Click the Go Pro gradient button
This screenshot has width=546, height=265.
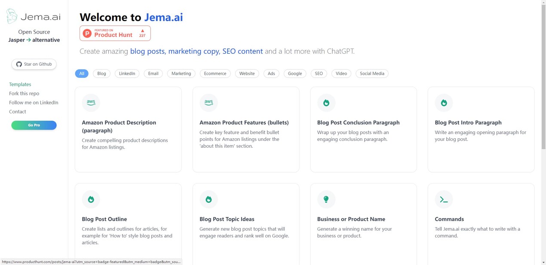tap(34, 125)
